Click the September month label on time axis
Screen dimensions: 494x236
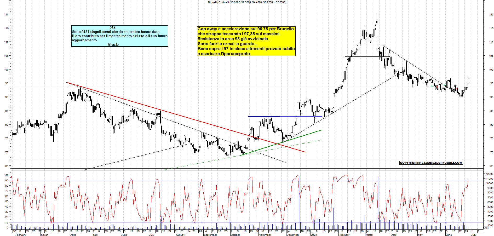[210, 235]
